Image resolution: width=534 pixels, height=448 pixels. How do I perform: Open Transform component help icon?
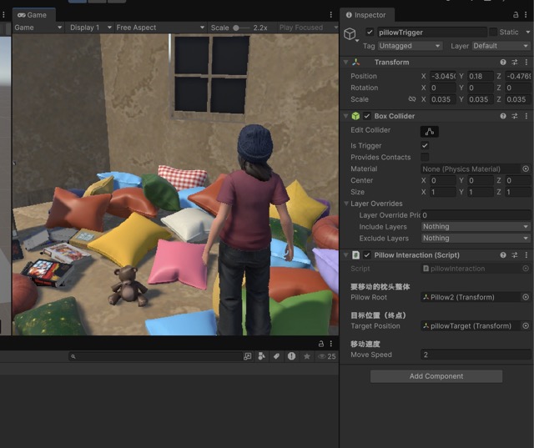click(503, 62)
